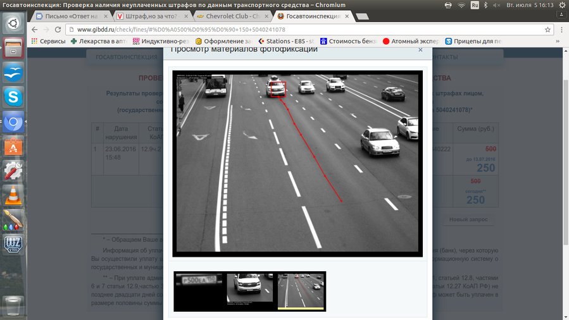Screen dimensions: 569x320
Task: Click the chromium user profile button
Action: (x=562, y=15)
